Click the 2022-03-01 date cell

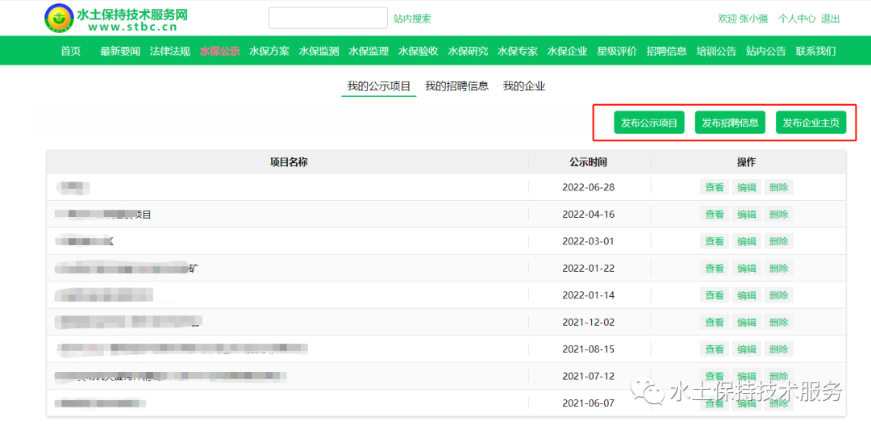588,241
